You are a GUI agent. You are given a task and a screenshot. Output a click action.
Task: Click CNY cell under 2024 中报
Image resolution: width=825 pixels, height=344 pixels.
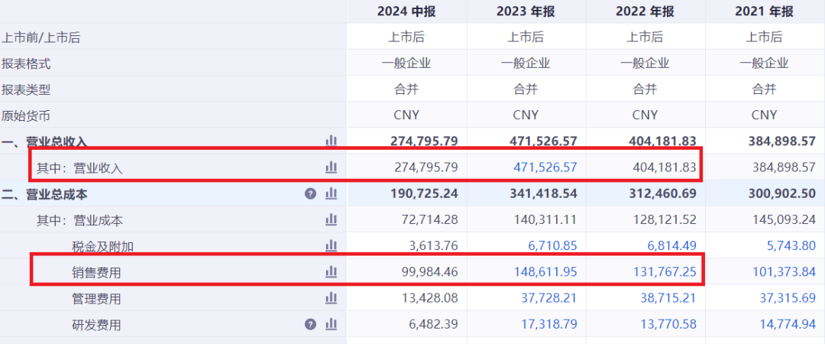point(406,115)
